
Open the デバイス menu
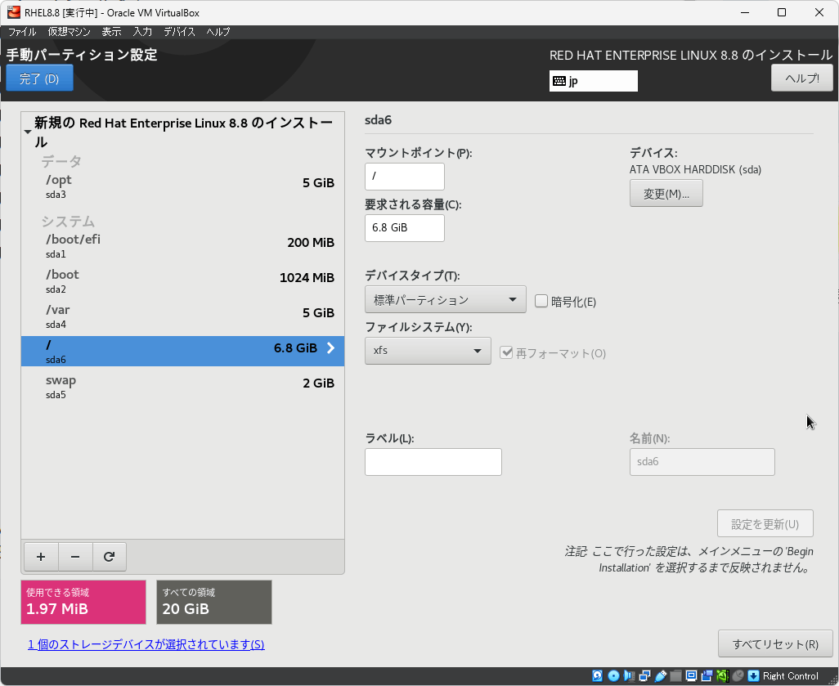179,32
